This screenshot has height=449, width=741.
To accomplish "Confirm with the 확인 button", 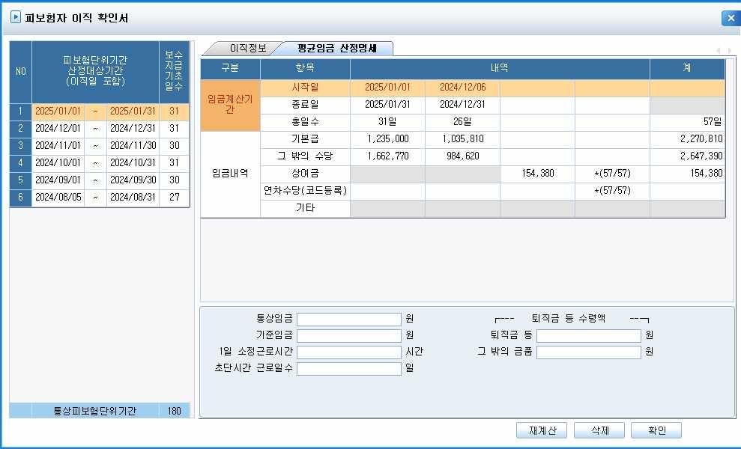I will tap(656, 430).
